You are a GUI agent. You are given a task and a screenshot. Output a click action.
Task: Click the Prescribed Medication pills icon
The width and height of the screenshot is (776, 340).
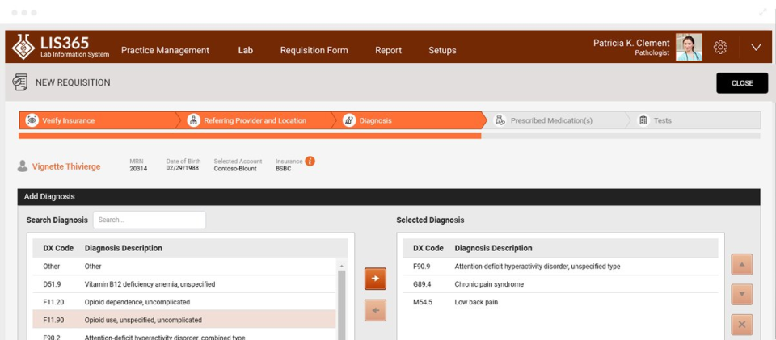[500, 120]
